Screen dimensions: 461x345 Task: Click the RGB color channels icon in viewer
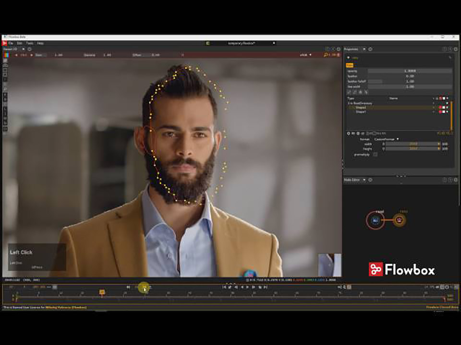[x=6, y=55]
